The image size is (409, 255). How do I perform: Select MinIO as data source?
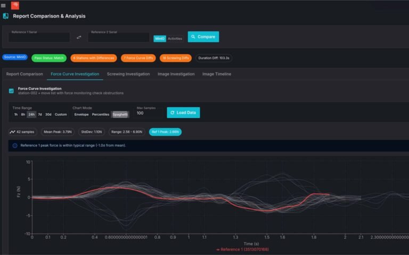[160, 38]
